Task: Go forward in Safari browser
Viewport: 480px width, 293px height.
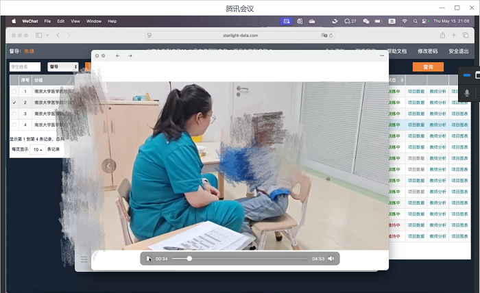Action: tap(69, 35)
